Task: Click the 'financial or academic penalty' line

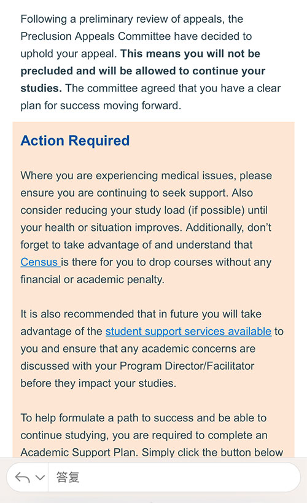Action: [x=92, y=279]
